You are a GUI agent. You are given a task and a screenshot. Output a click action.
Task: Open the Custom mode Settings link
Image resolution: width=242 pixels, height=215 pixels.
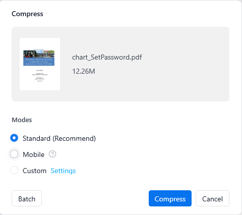click(63, 171)
